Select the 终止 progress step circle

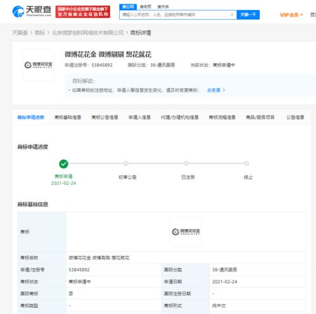click(246, 163)
